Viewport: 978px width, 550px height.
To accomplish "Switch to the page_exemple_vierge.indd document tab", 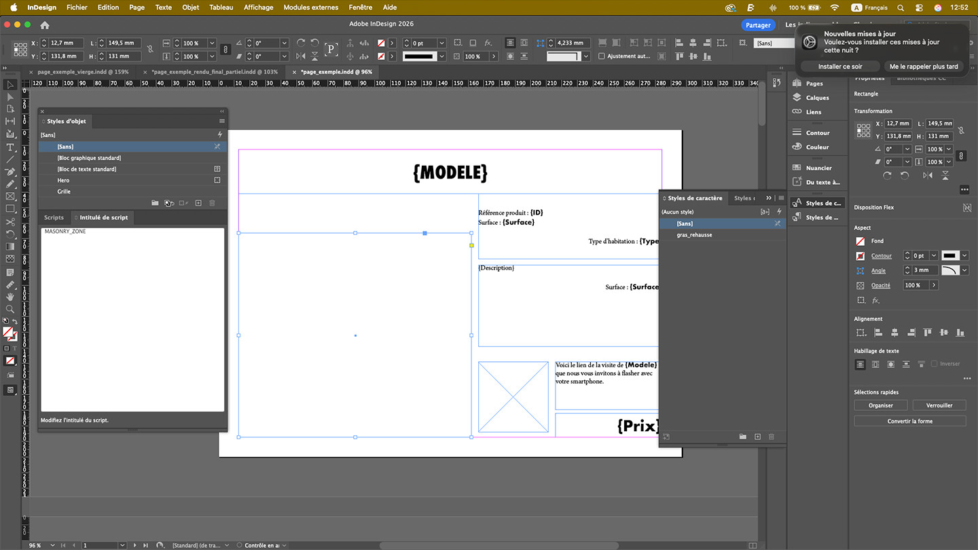I will 83,72.
